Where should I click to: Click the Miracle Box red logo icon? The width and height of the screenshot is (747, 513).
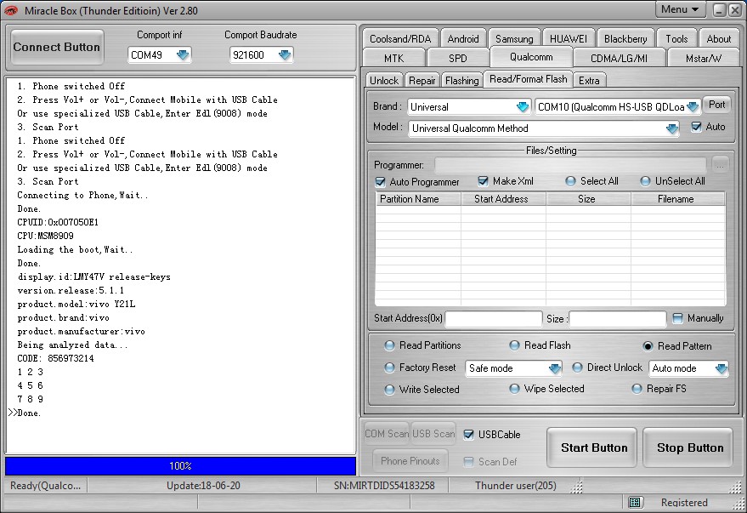[10, 10]
